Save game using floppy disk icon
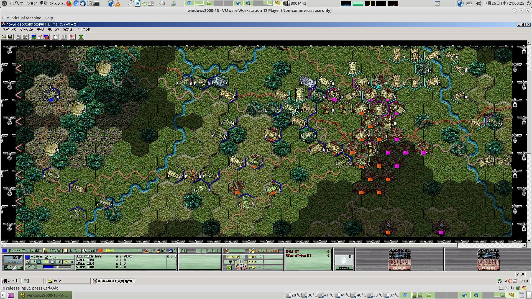The width and height of the screenshot is (532, 299). coord(10,37)
